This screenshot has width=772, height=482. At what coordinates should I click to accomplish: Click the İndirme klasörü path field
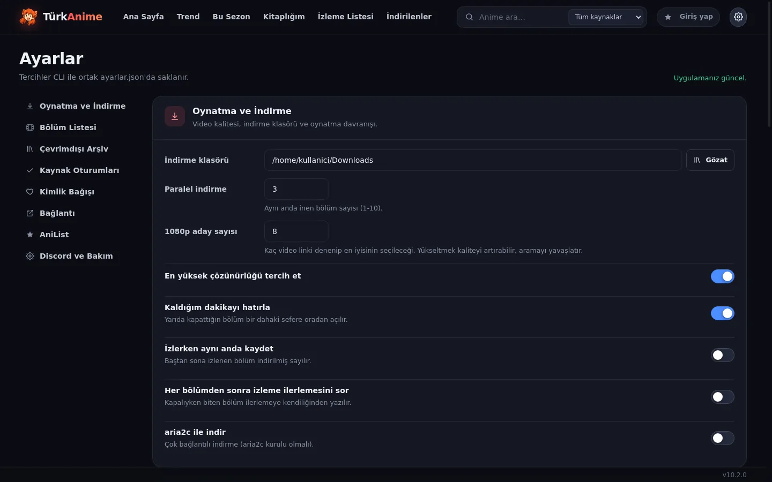point(473,160)
